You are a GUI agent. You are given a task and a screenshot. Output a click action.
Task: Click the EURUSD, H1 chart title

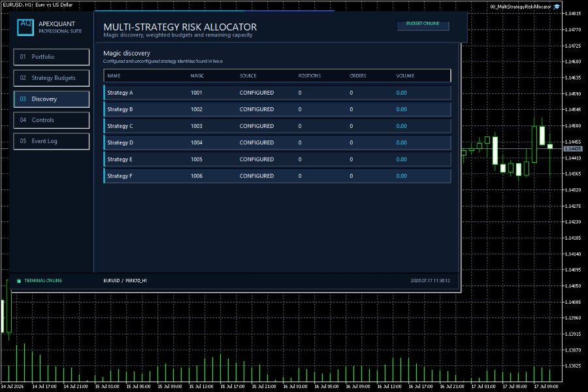pos(37,5)
